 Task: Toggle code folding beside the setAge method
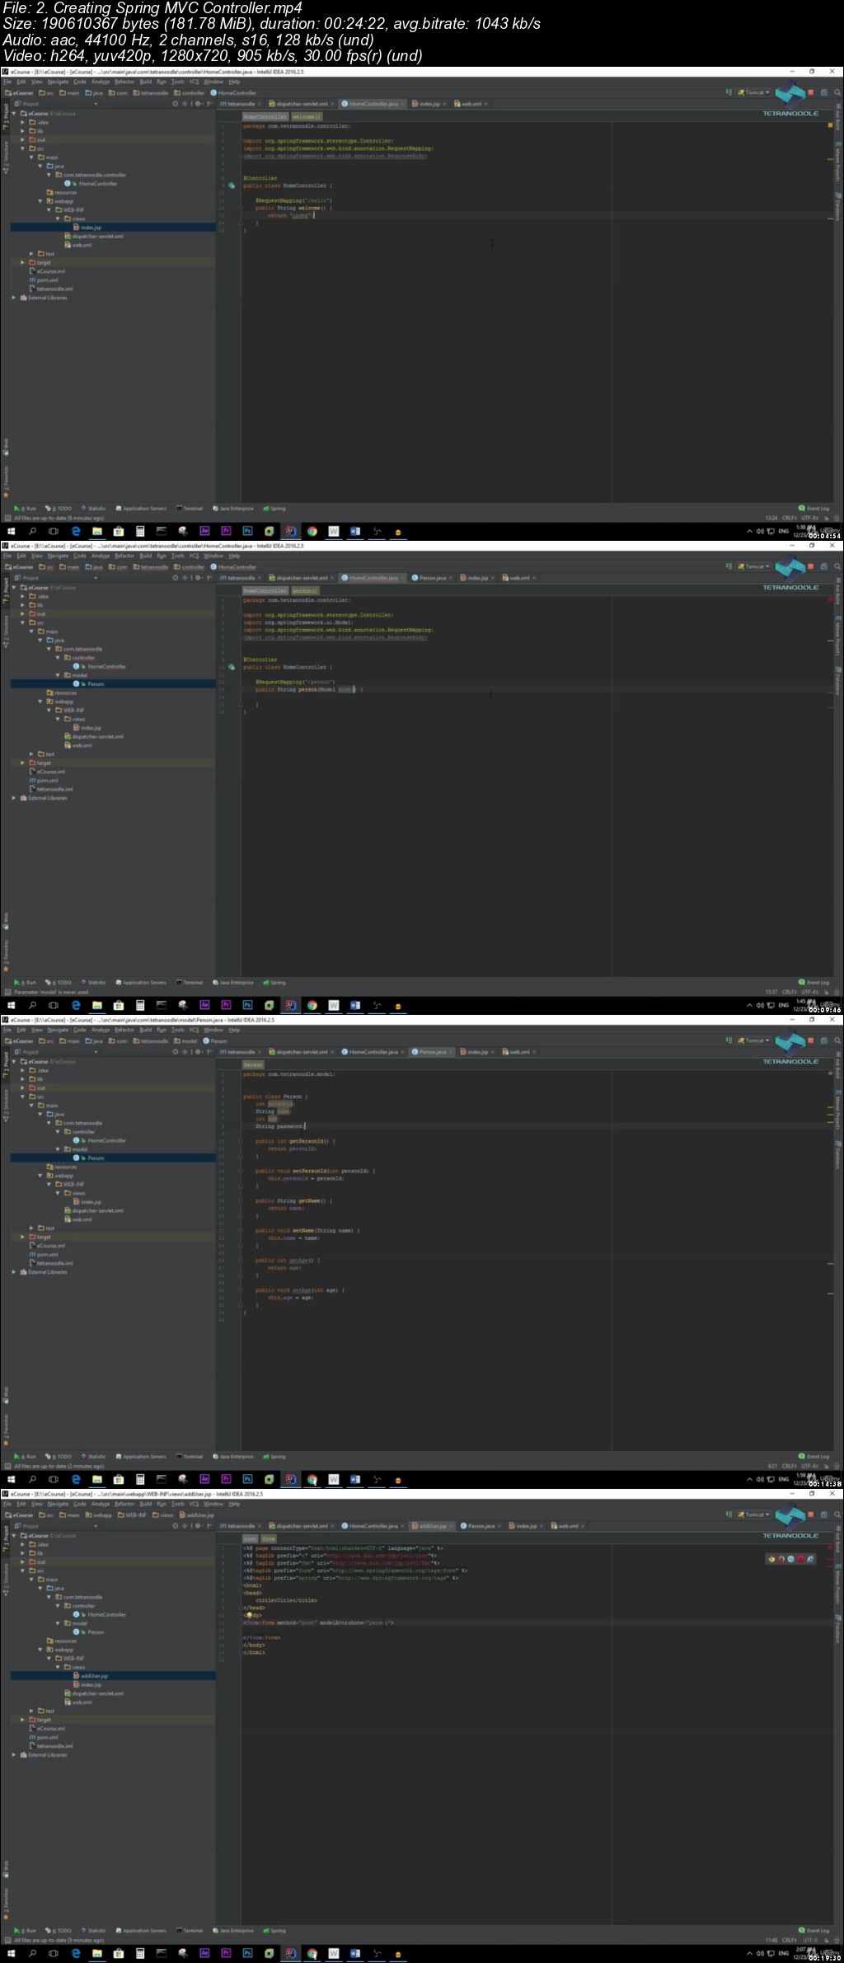[x=241, y=1290]
